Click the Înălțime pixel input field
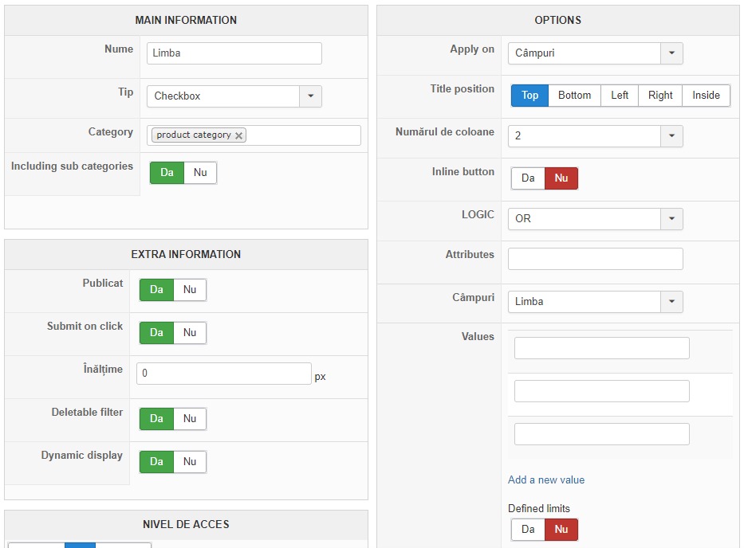Screen dimensions: 744x548 click(223, 374)
